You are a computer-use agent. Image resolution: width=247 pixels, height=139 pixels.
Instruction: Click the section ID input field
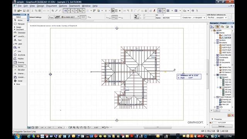[171, 15]
